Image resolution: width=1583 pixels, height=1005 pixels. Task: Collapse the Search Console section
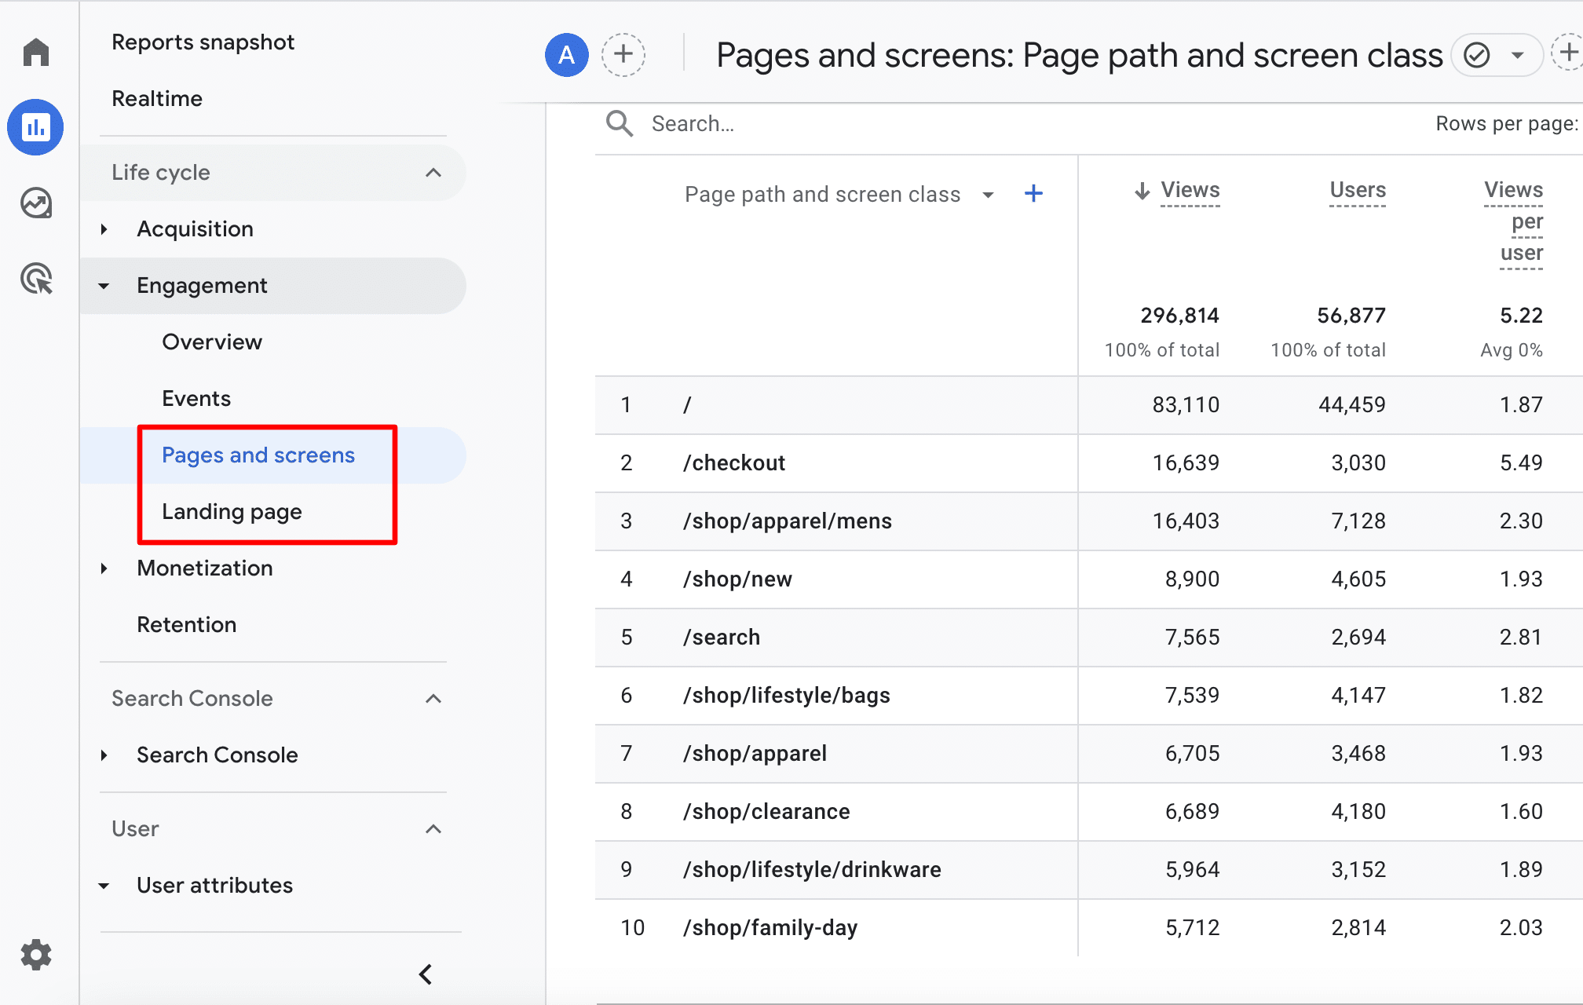click(x=433, y=698)
